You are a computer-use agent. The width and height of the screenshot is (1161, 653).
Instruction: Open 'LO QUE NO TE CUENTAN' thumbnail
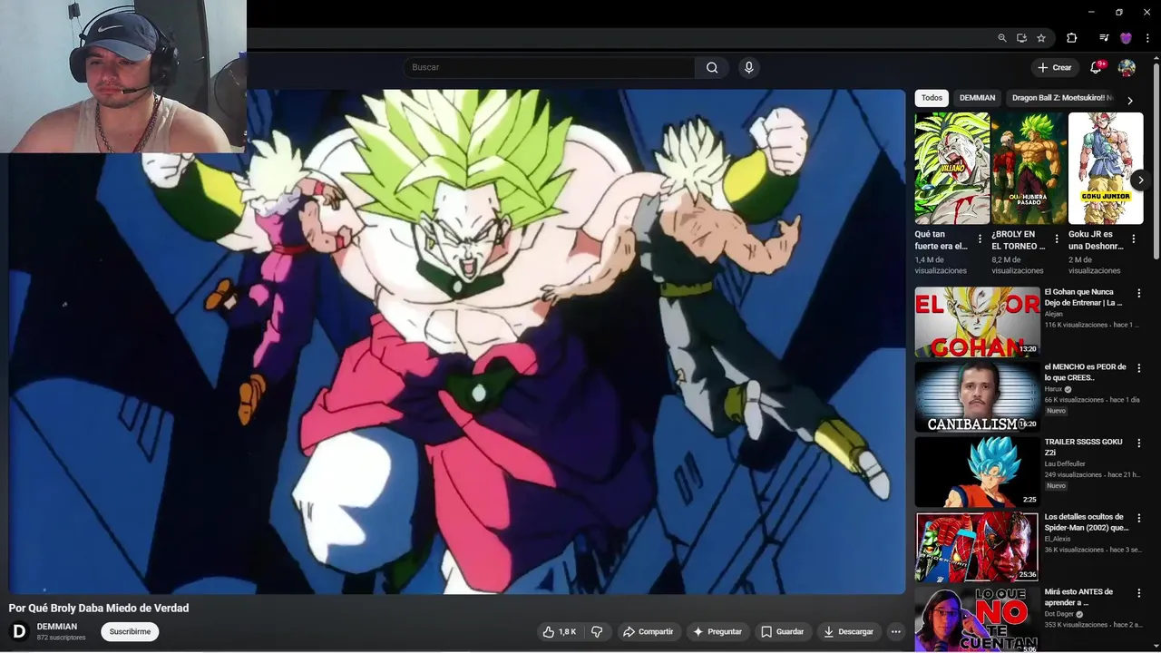[x=977, y=619]
